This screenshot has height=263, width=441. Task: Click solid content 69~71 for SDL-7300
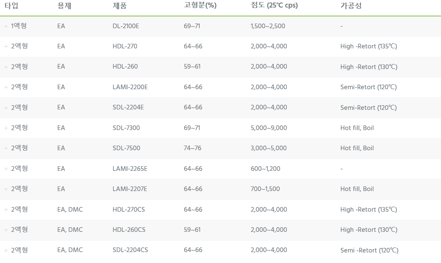pyautogui.click(x=192, y=128)
